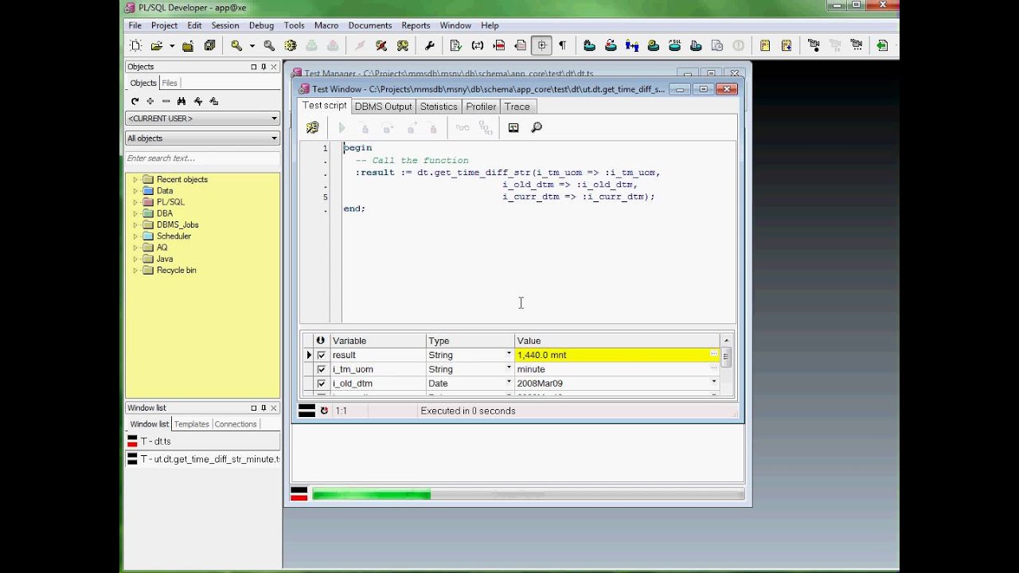Pin the Objects panel with pushpin icon
The image size is (1019, 573).
click(x=264, y=67)
